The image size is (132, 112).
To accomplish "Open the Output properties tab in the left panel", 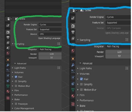I will [8, 38].
